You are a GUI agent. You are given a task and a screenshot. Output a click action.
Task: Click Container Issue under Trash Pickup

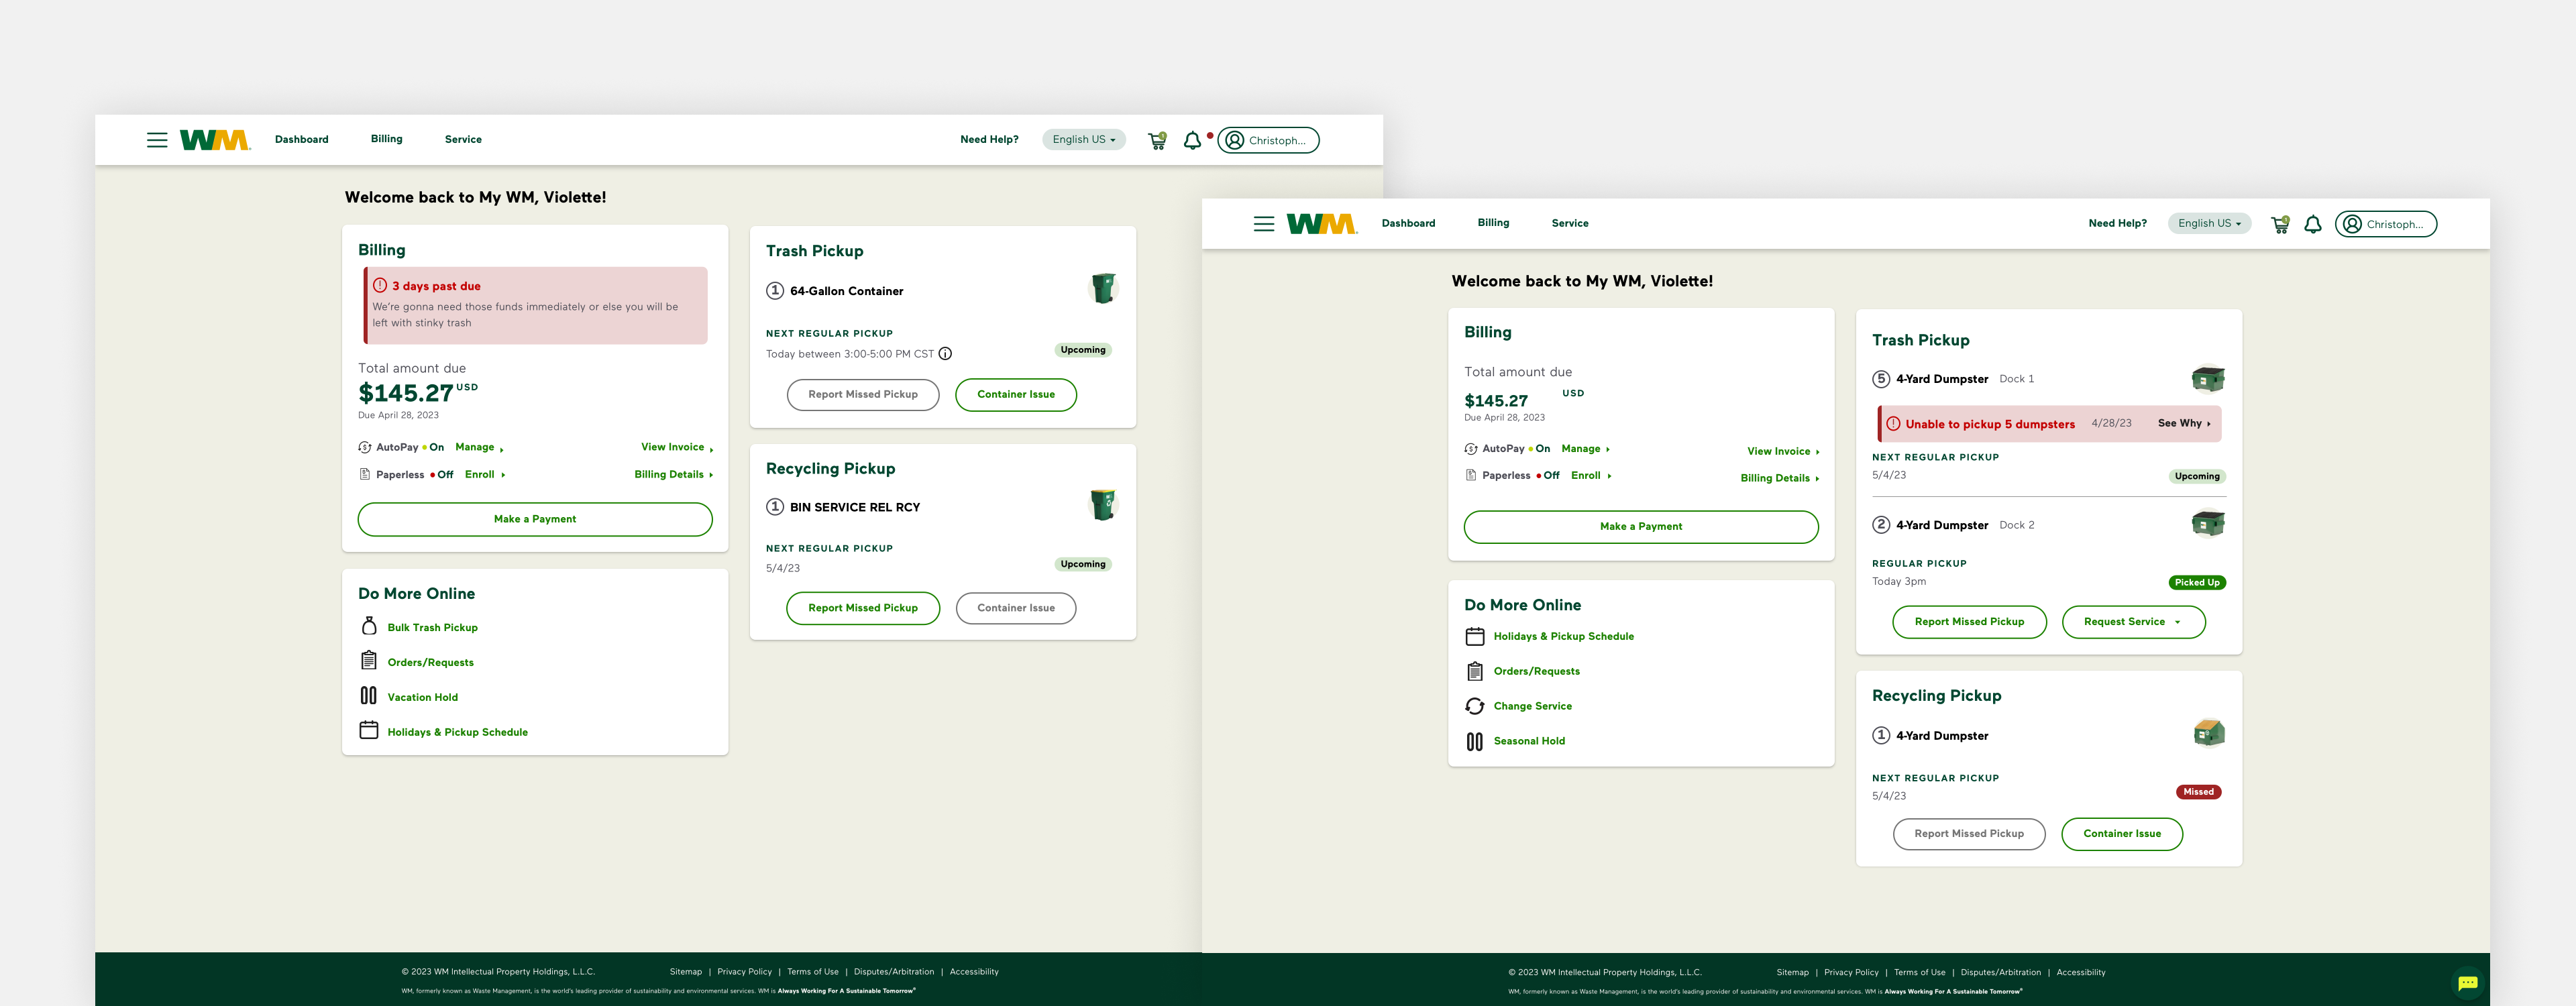(x=1016, y=395)
